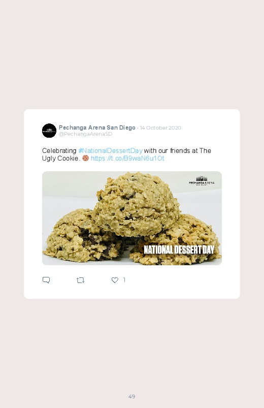Like the tweet with heart icon
This screenshot has width=264, height=408.
pyautogui.click(x=115, y=280)
